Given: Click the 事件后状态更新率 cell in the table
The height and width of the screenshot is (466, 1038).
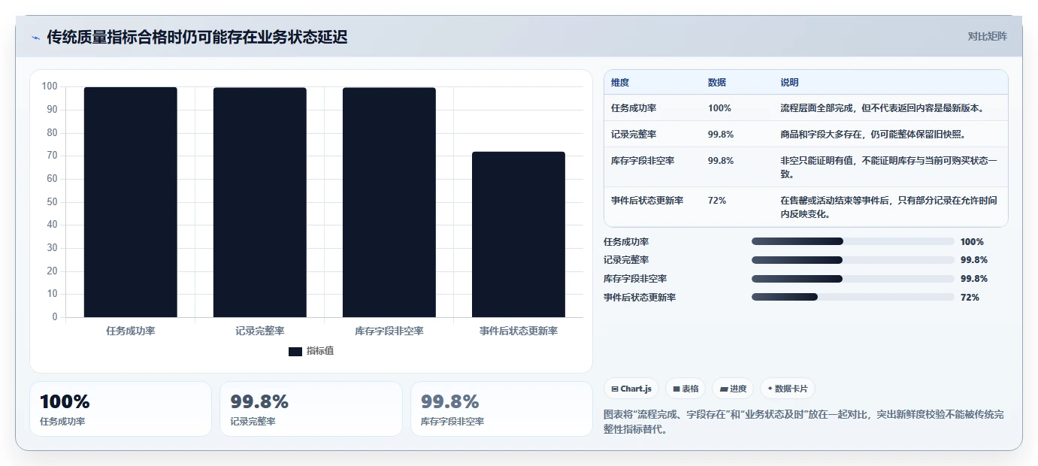Looking at the screenshot, I should point(647,201).
